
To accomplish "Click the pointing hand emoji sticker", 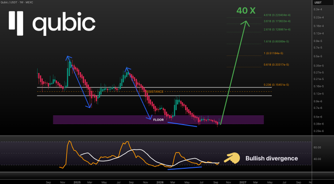I will pyautogui.click(x=232, y=158).
